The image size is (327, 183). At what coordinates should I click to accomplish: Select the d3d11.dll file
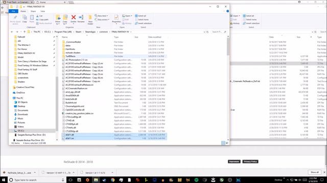tap(69, 135)
